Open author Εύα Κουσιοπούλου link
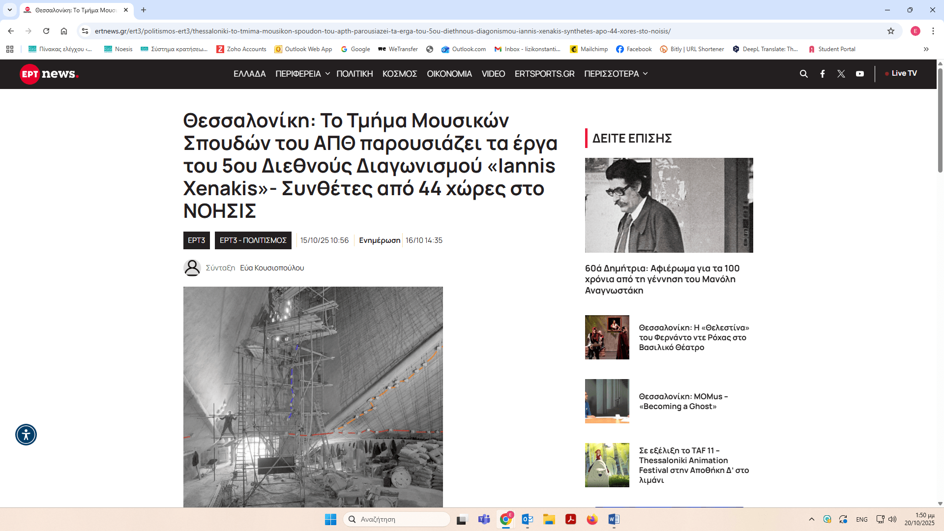 (x=272, y=268)
